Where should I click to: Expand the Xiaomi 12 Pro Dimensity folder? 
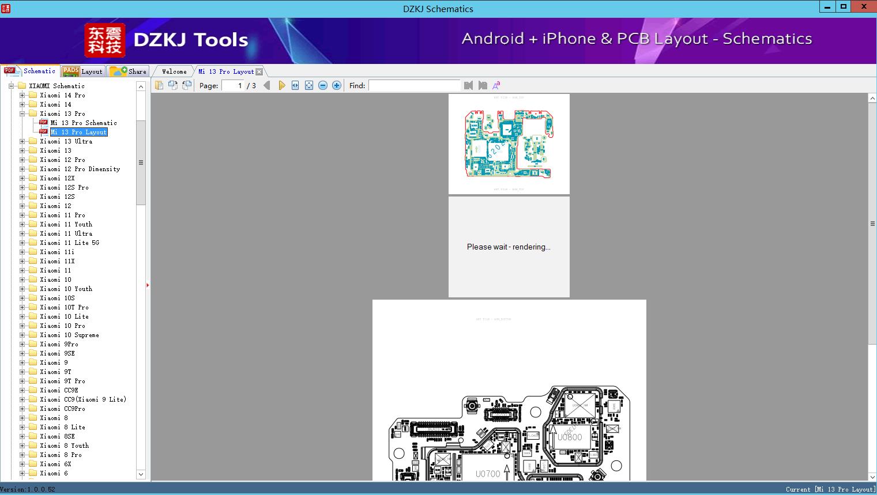(x=22, y=169)
